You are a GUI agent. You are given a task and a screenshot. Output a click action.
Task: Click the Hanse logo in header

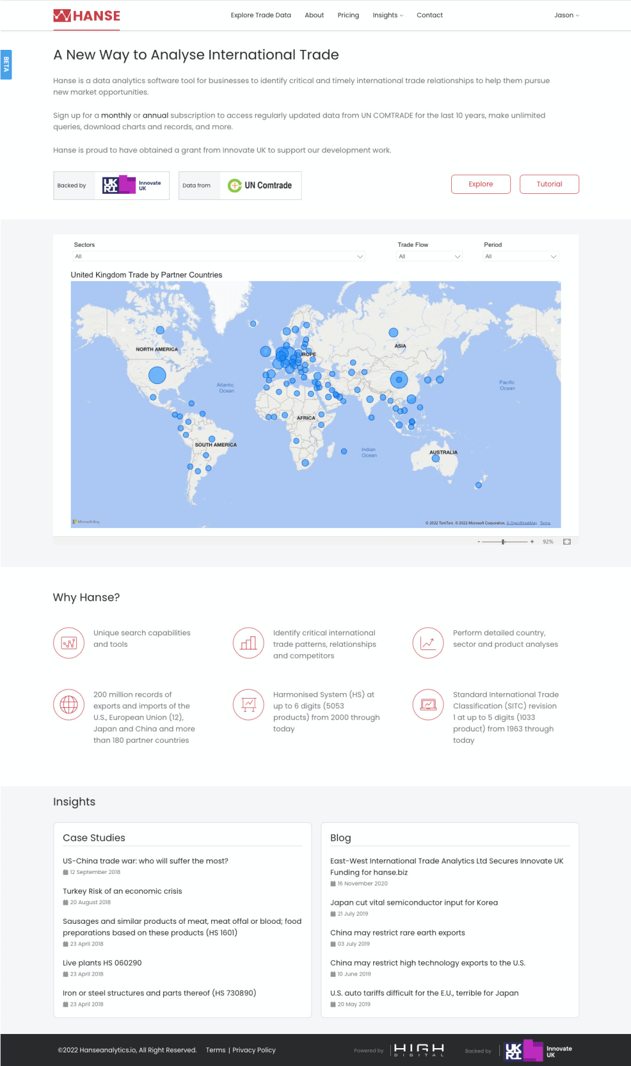point(87,16)
